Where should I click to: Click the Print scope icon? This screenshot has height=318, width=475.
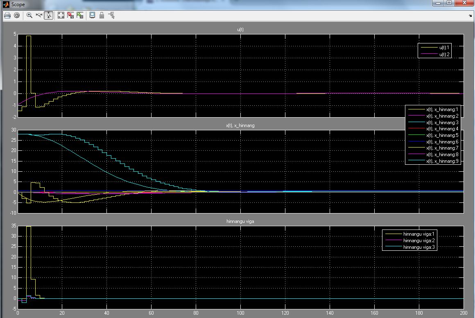click(7, 15)
